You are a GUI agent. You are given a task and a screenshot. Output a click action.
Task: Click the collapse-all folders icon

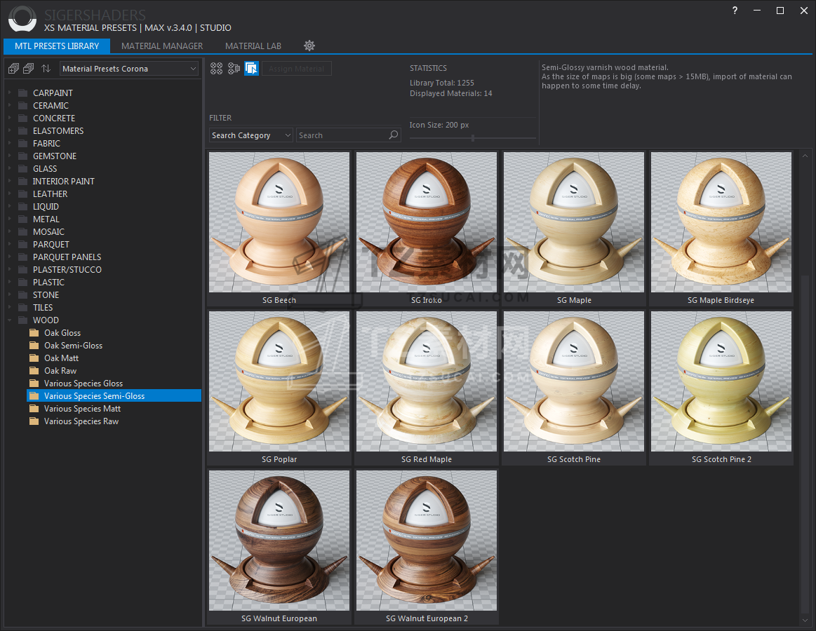tap(29, 68)
